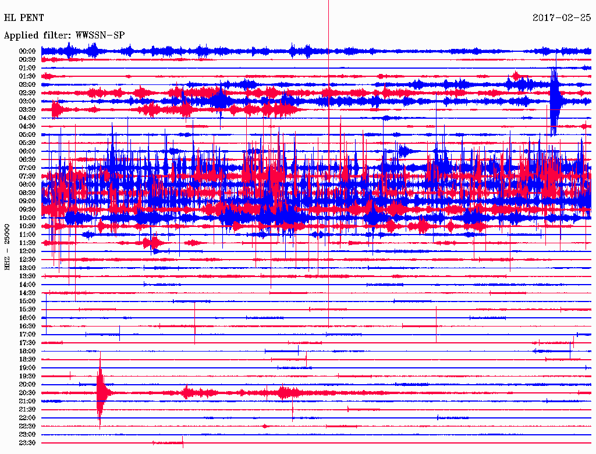Click the 06:30 time label

click(x=27, y=159)
